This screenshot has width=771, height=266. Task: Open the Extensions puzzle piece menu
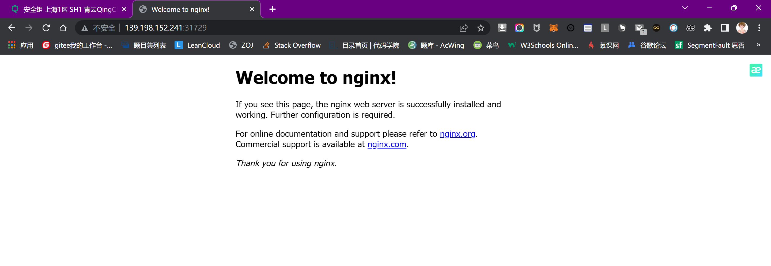[x=708, y=28]
